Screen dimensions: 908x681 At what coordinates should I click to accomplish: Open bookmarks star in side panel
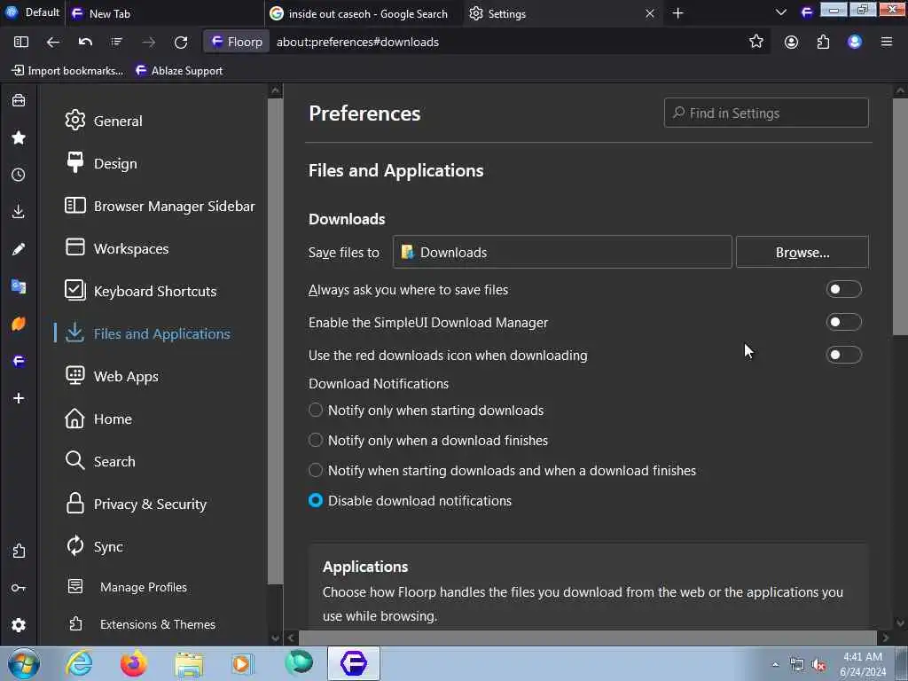[x=19, y=137]
